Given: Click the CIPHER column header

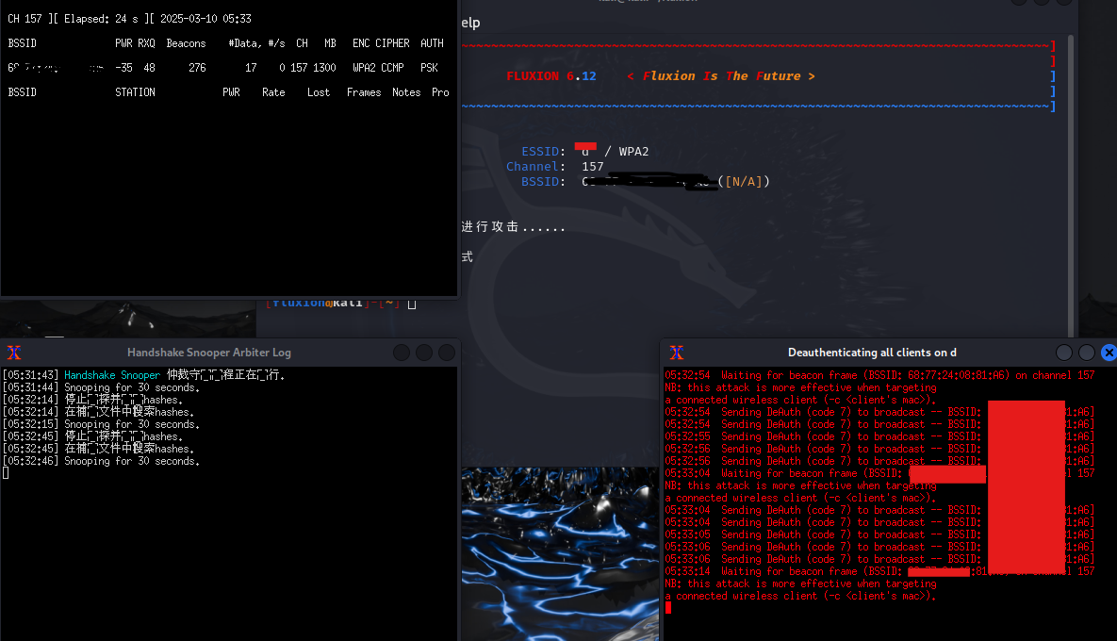Looking at the screenshot, I should 392,43.
